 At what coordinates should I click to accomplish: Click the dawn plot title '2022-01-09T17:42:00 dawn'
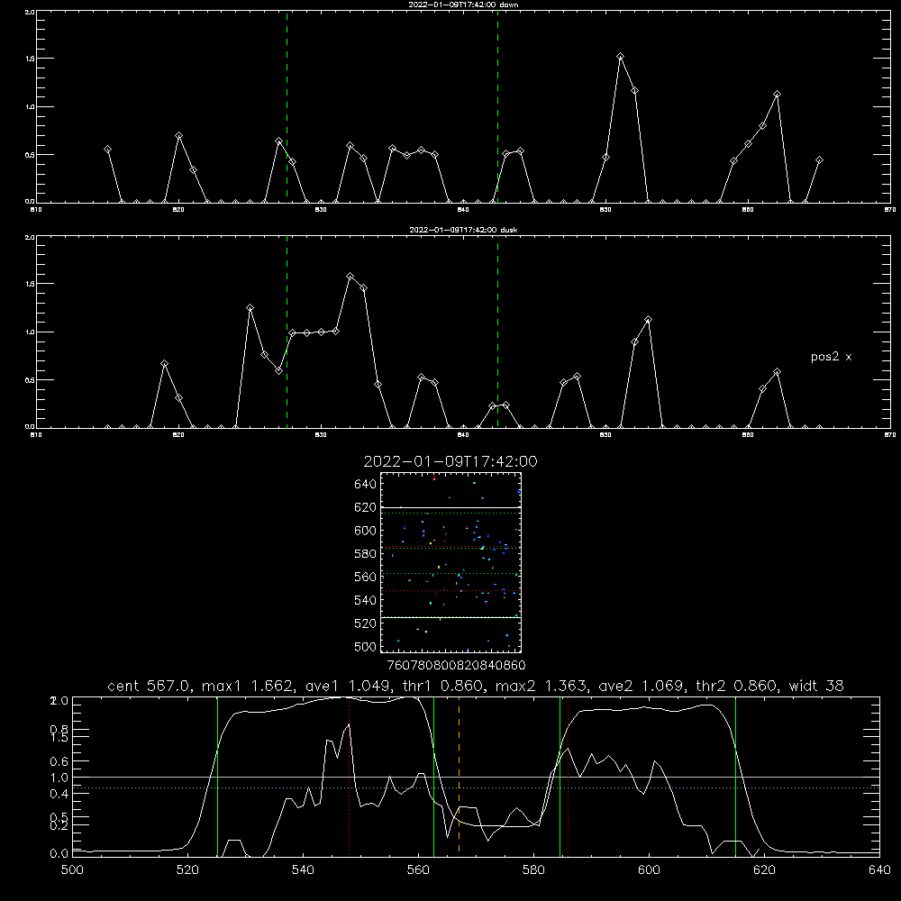[463, 5]
